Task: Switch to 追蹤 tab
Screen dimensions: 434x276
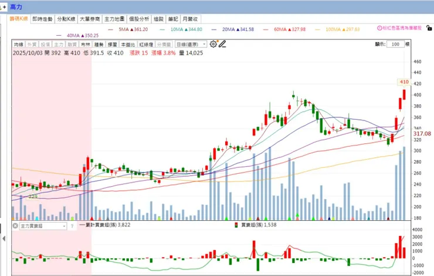Action: pyautogui.click(x=158, y=19)
